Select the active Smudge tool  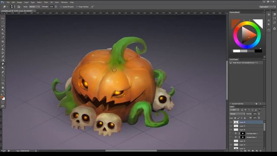click(3, 64)
